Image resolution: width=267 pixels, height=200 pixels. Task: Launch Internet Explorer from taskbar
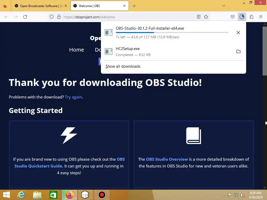[21, 195]
